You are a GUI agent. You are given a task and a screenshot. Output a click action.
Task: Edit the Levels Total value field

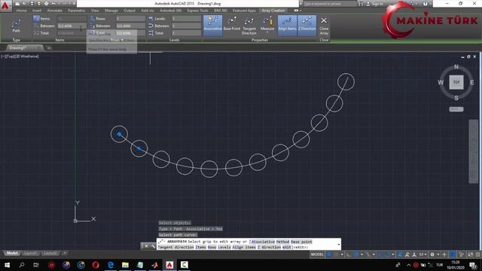tap(186, 33)
